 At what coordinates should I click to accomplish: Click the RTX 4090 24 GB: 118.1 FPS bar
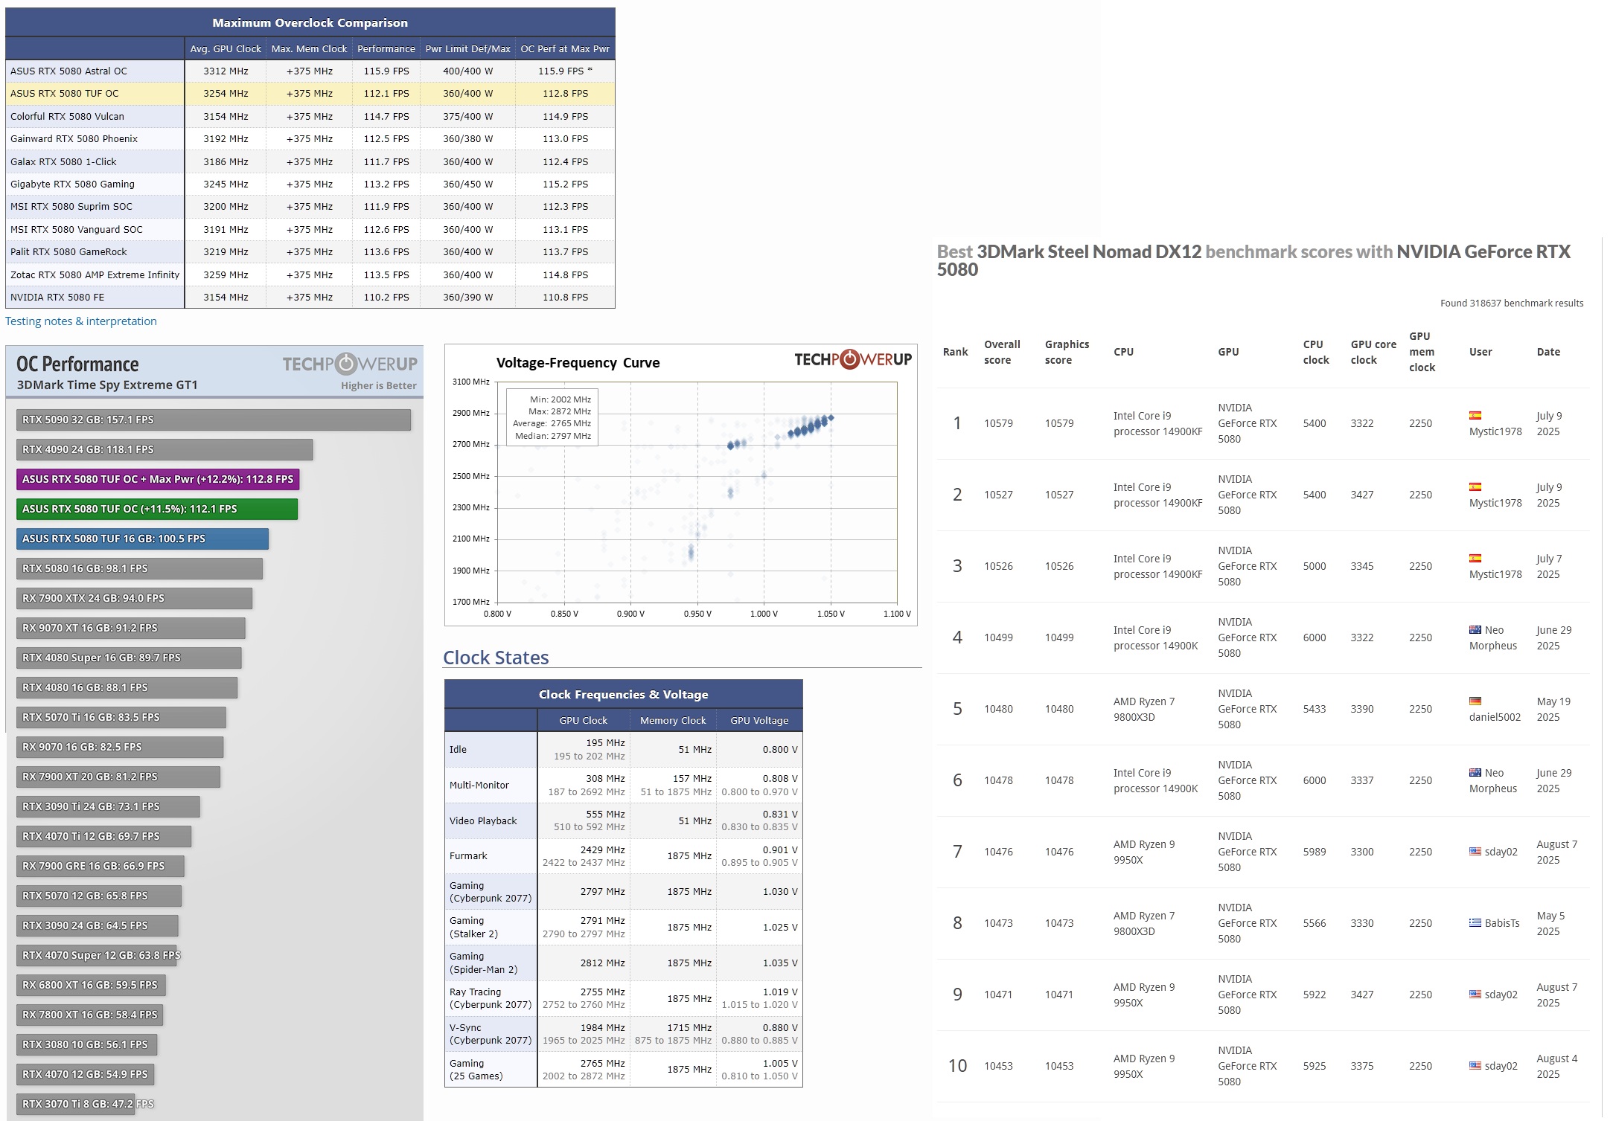point(165,449)
